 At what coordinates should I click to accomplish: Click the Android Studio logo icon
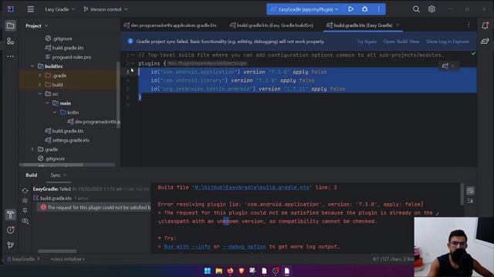(10, 8)
